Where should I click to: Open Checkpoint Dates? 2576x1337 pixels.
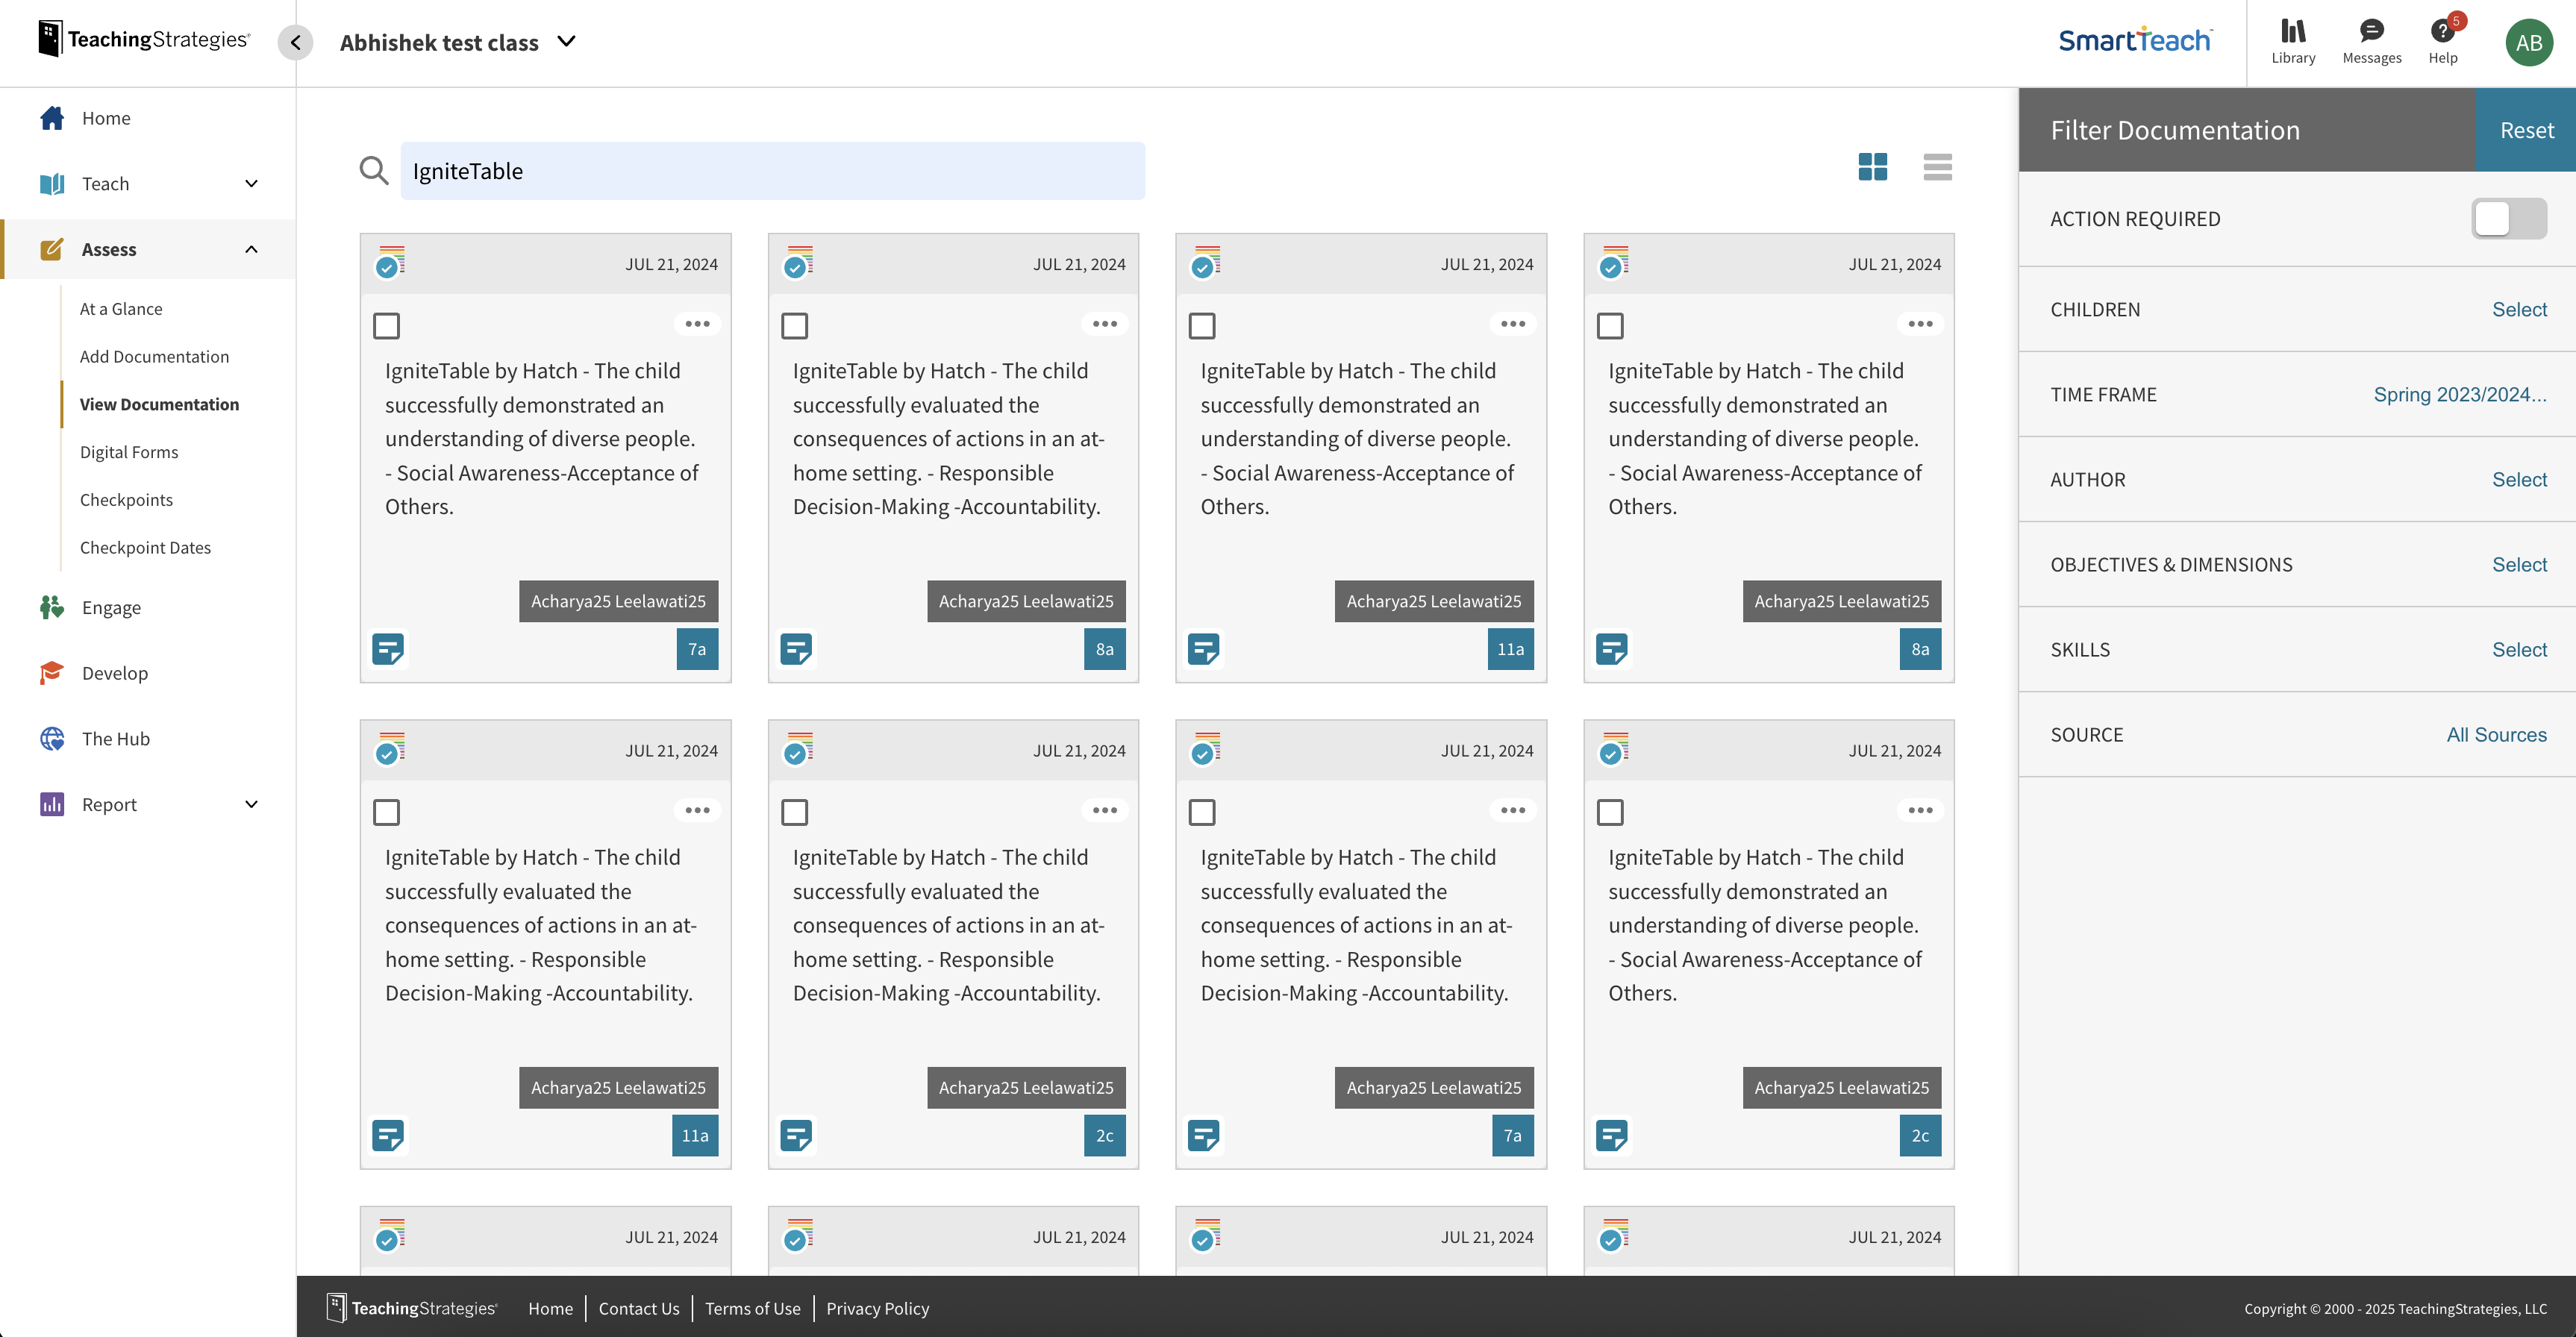click(145, 547)
